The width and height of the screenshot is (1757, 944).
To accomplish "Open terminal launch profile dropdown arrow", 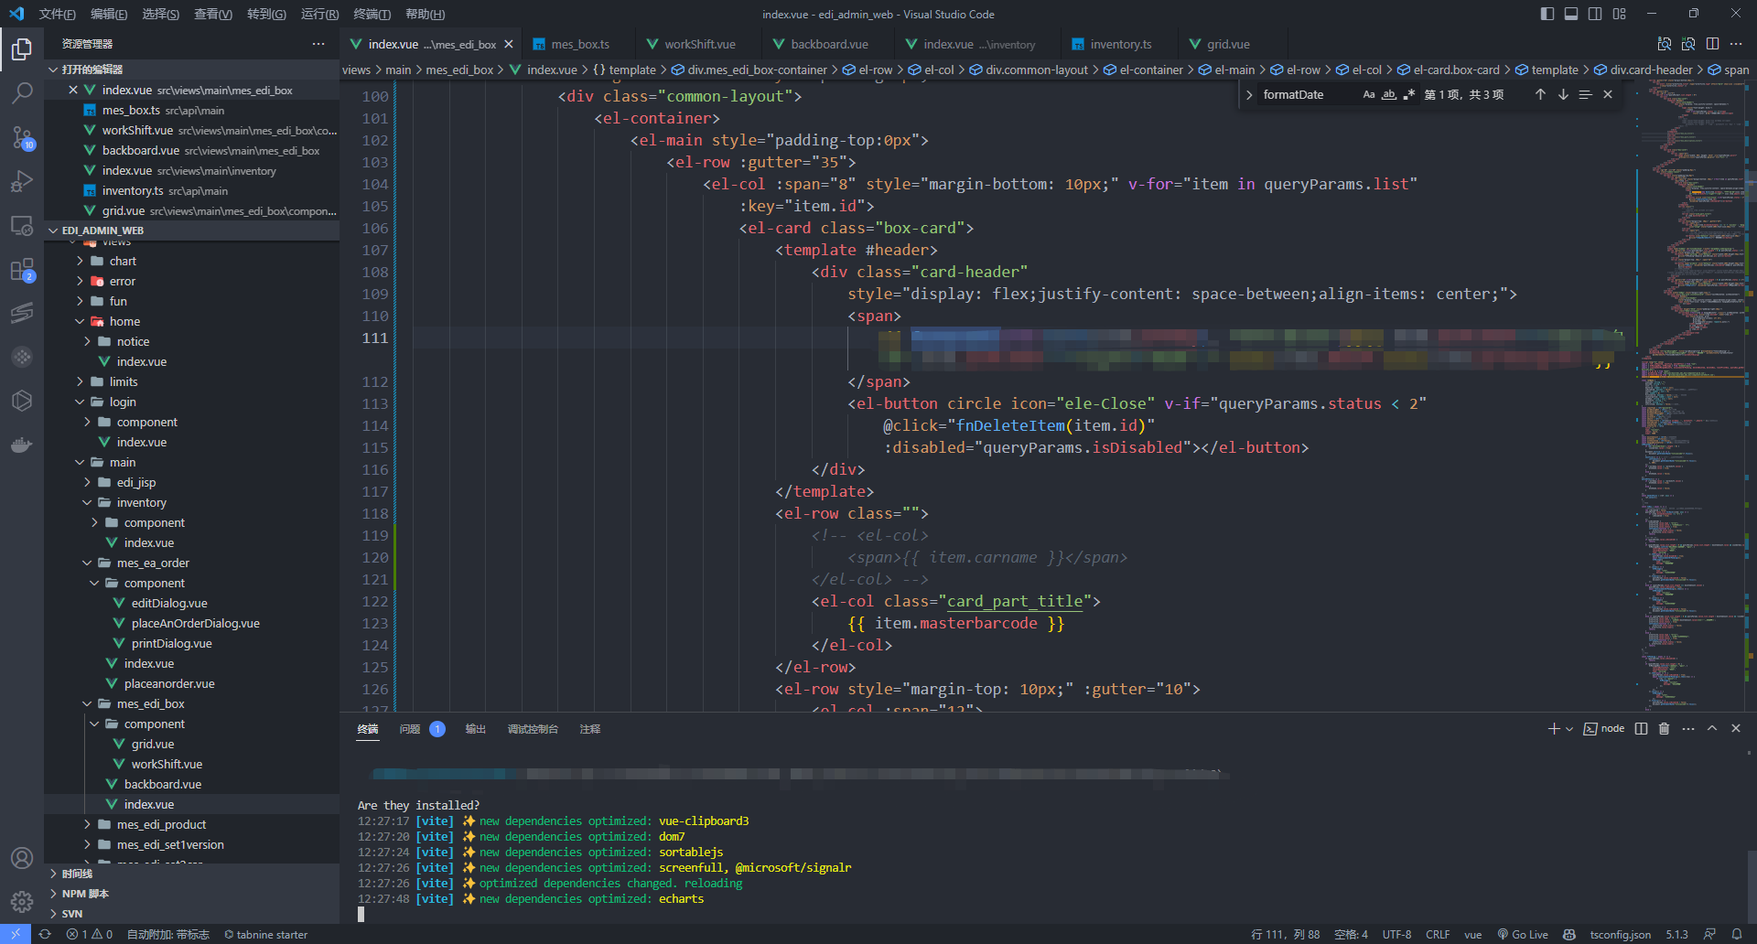I will pos(1569,729).
